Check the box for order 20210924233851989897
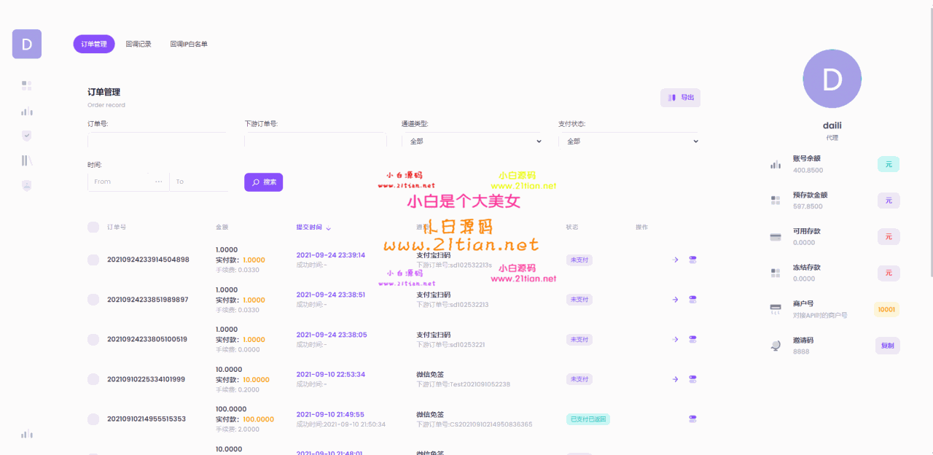The image size is (933, 455). click(x=93, y=300)
